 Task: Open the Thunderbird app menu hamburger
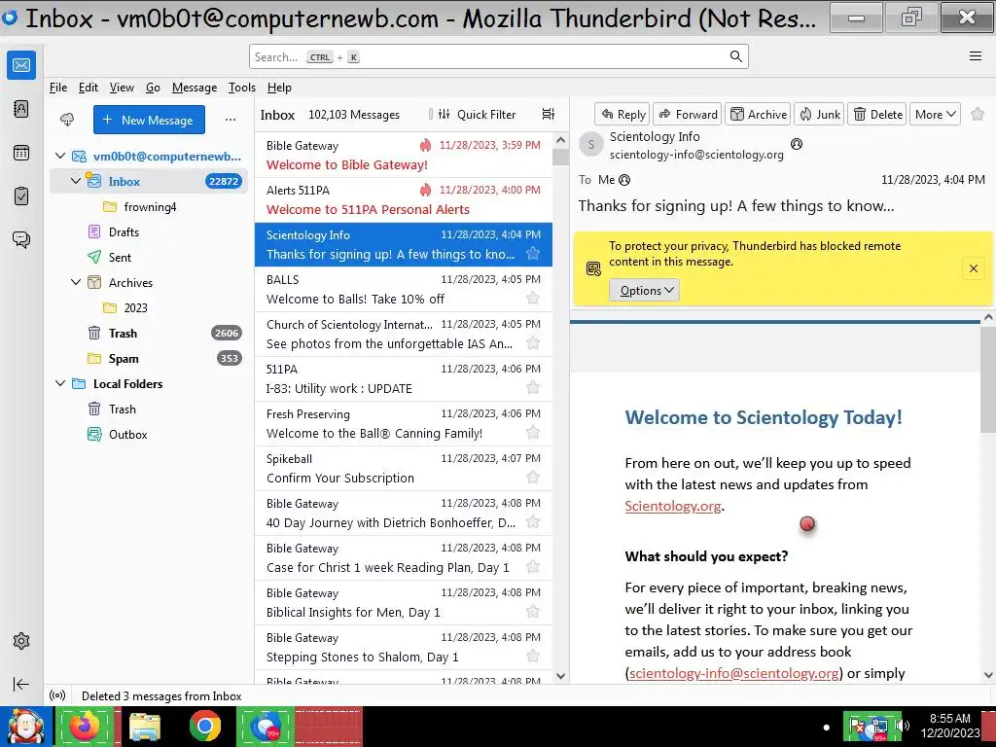(x=976, y=55)
